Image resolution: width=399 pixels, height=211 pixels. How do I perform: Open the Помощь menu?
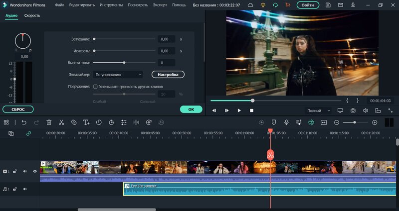pyautogui.click(x=179, y=5)
